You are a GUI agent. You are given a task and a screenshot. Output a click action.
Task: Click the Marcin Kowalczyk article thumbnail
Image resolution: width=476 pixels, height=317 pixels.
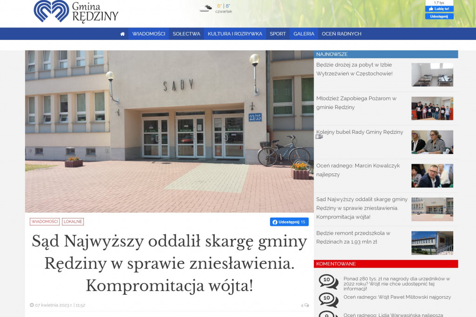(432, 176)
